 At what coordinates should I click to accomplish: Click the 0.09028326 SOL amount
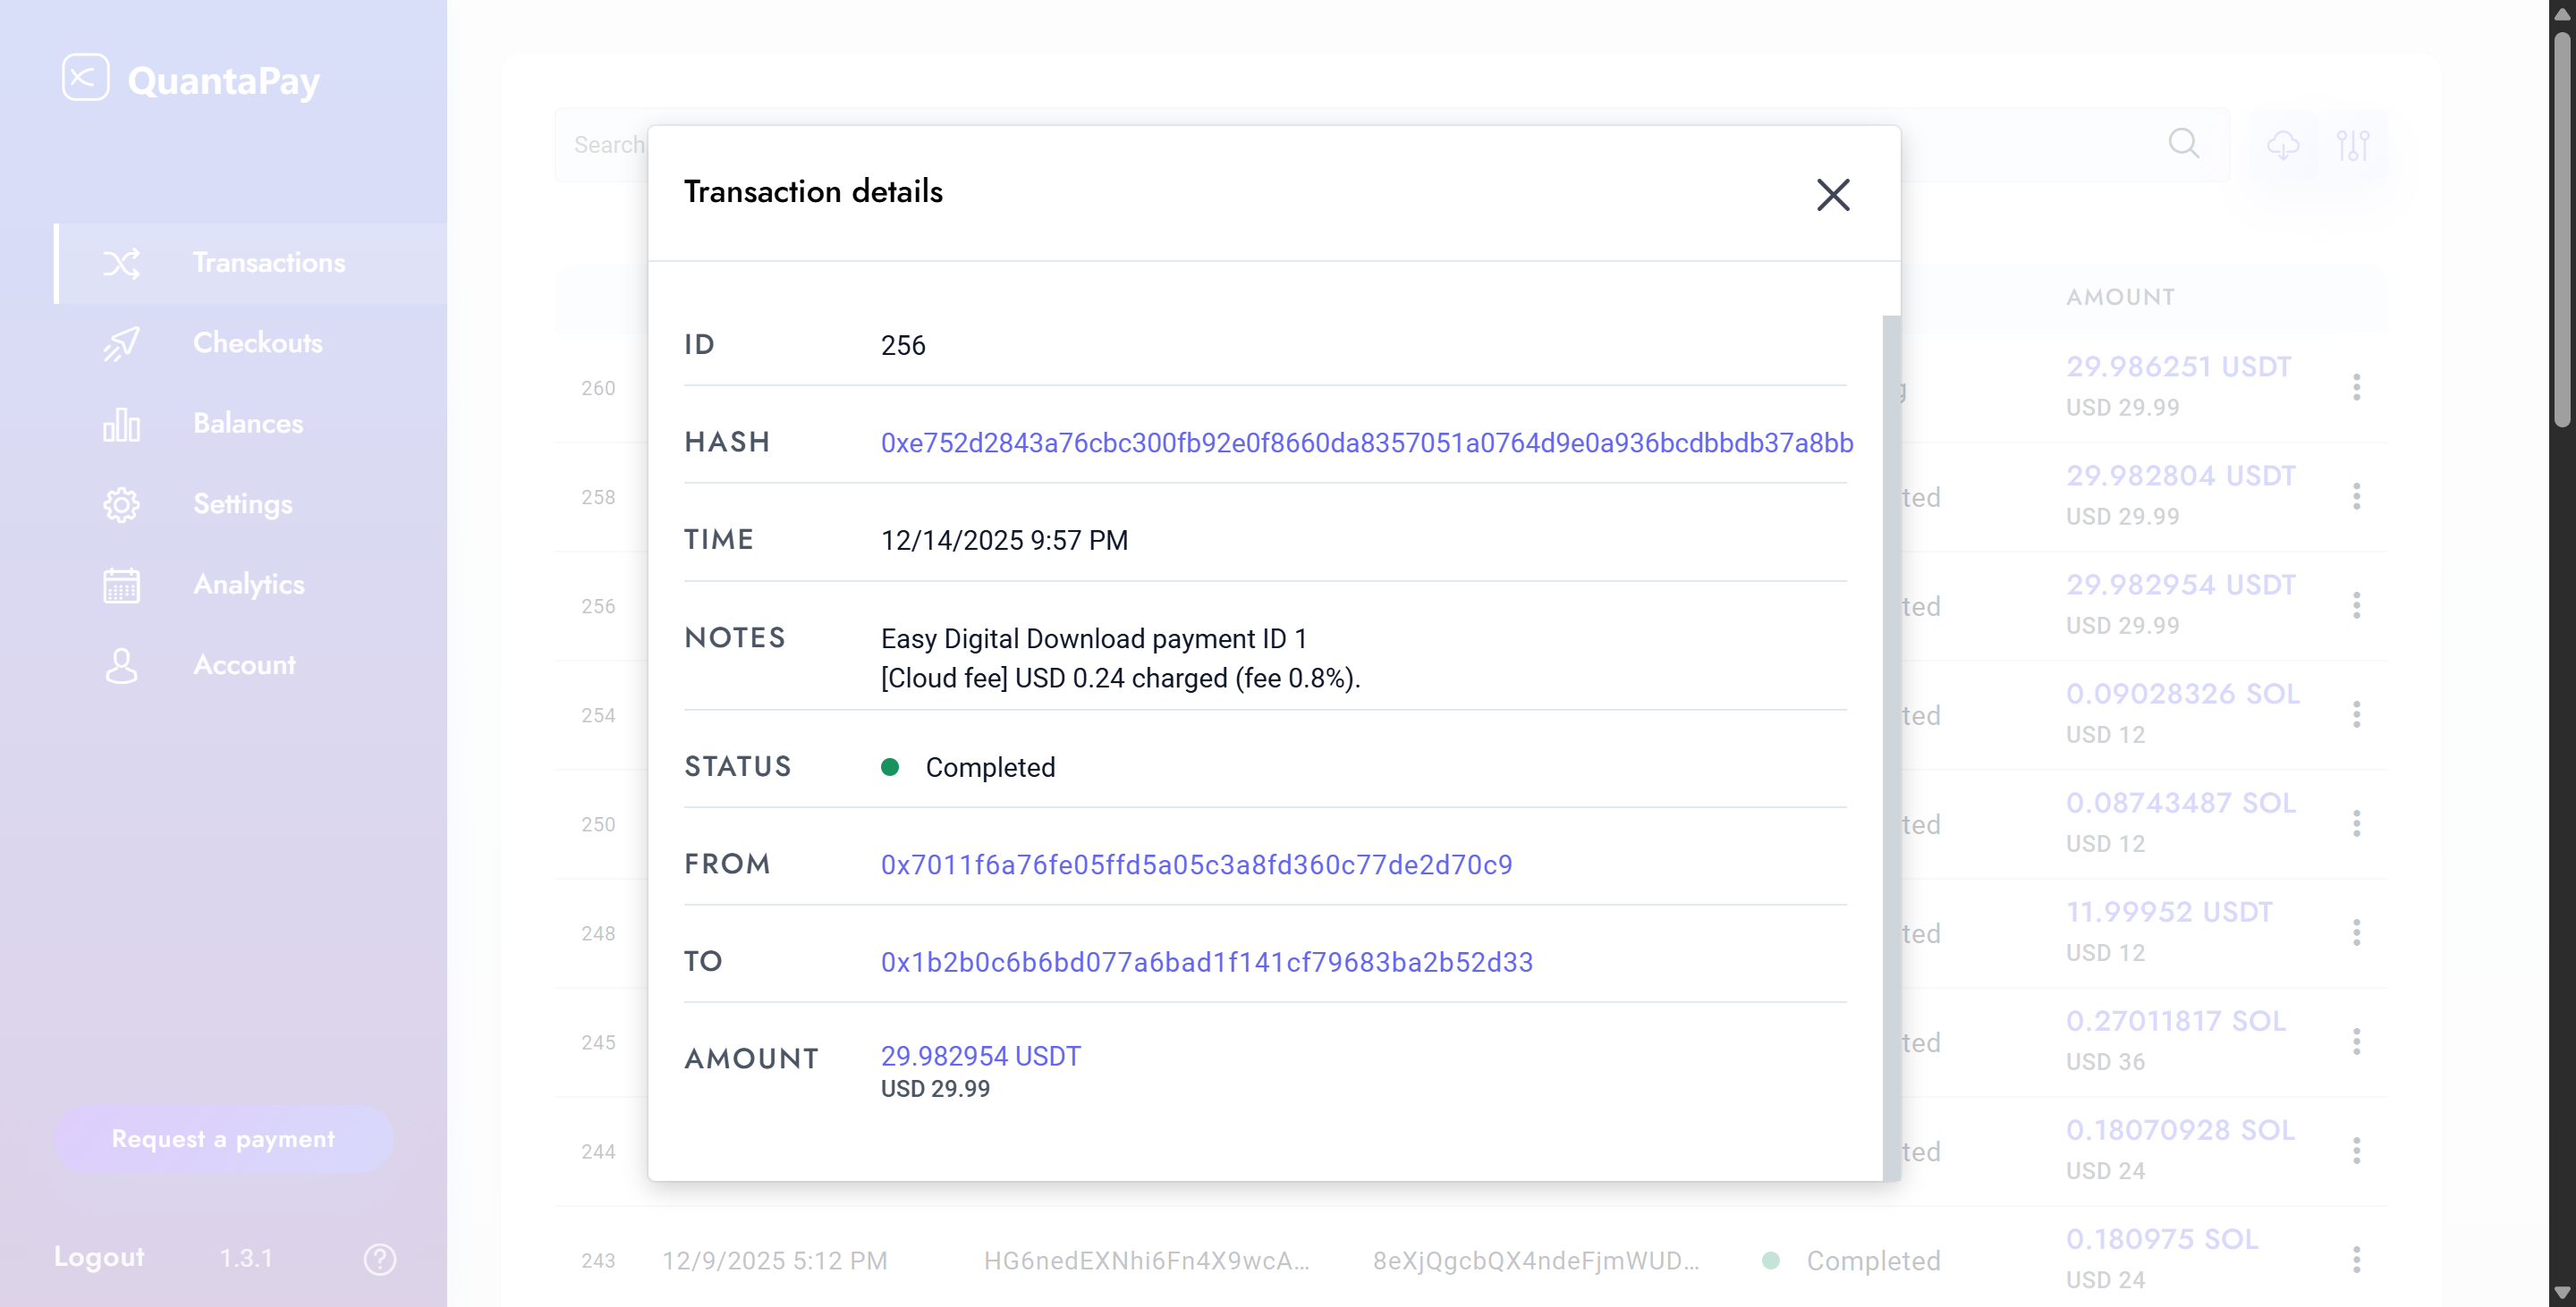2183,694
